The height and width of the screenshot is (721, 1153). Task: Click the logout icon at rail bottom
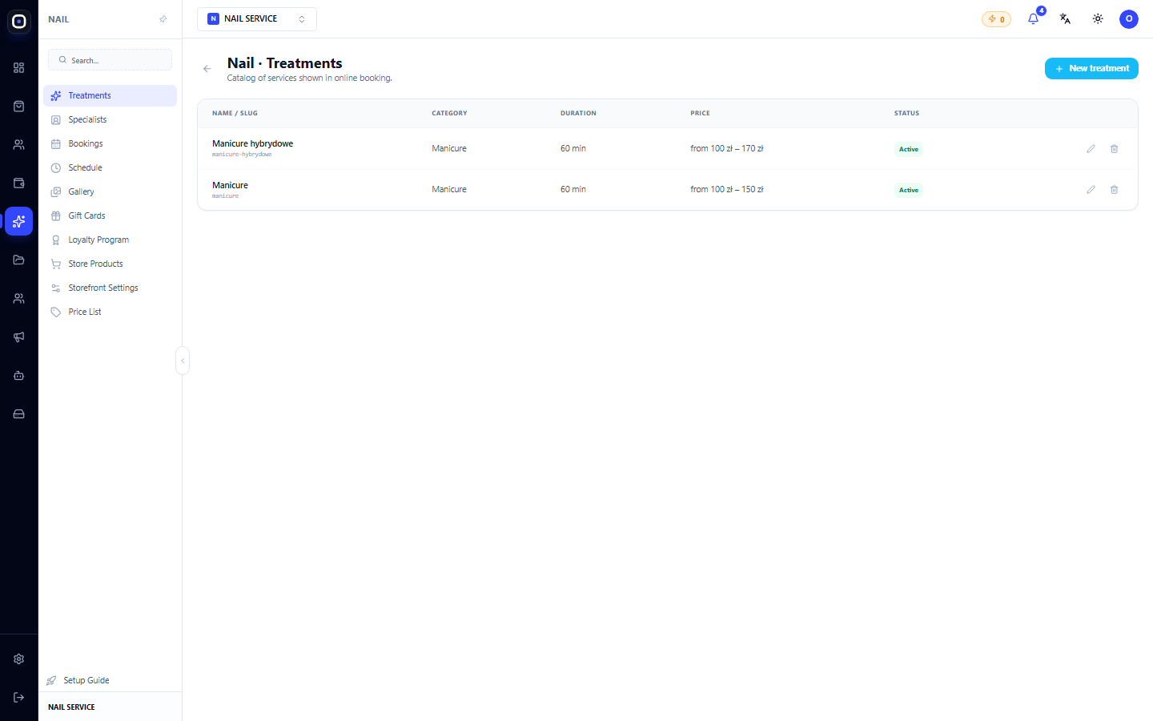(18, 698)
